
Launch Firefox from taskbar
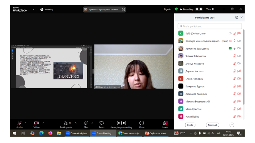(50, 133)
